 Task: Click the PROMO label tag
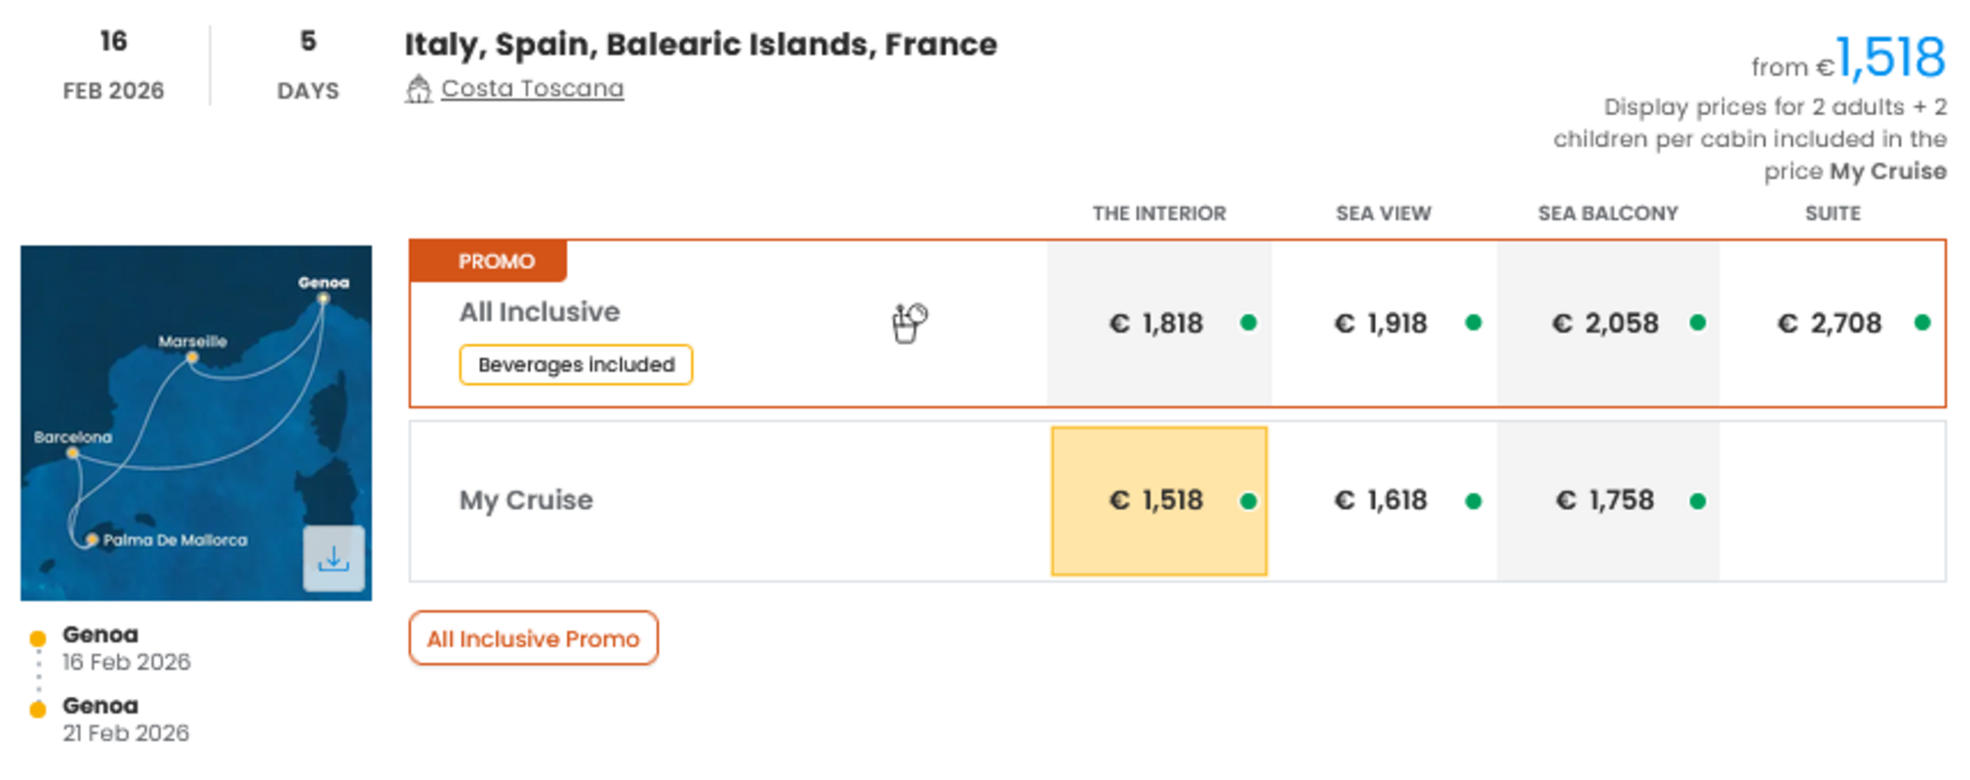[496, 261]
